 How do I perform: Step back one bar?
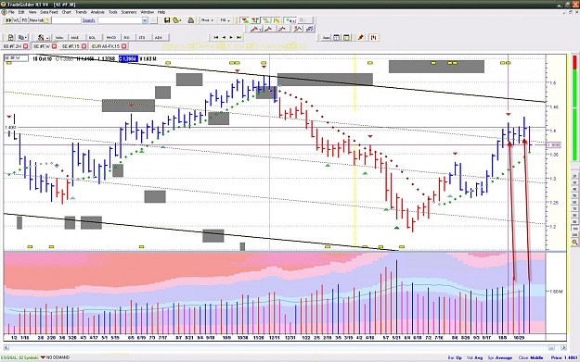[224, 37]
